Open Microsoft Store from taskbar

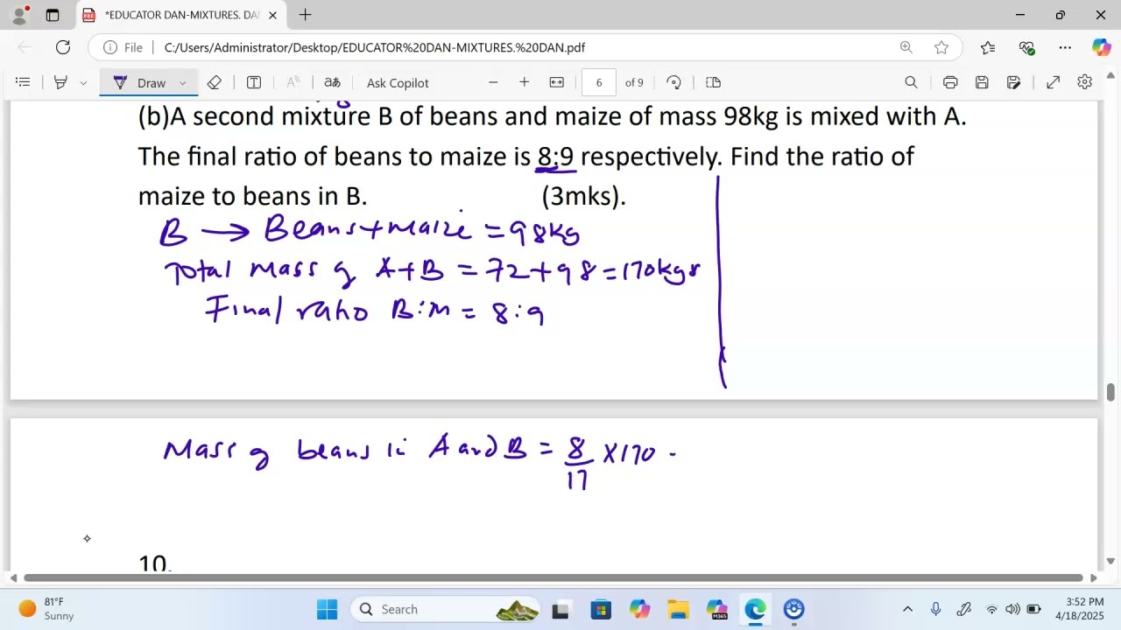(x=601, y=609)
